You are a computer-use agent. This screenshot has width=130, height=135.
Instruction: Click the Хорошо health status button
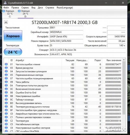13,36
